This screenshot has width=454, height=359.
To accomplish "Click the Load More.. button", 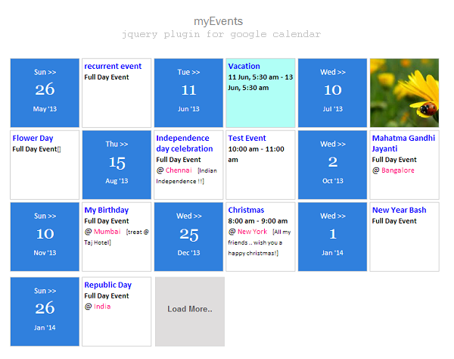I will coord(190,311).
